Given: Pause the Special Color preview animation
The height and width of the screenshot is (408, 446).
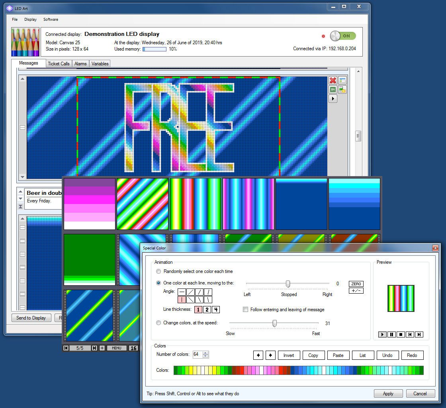Looking at the screenshot, I should pos(391,334).
